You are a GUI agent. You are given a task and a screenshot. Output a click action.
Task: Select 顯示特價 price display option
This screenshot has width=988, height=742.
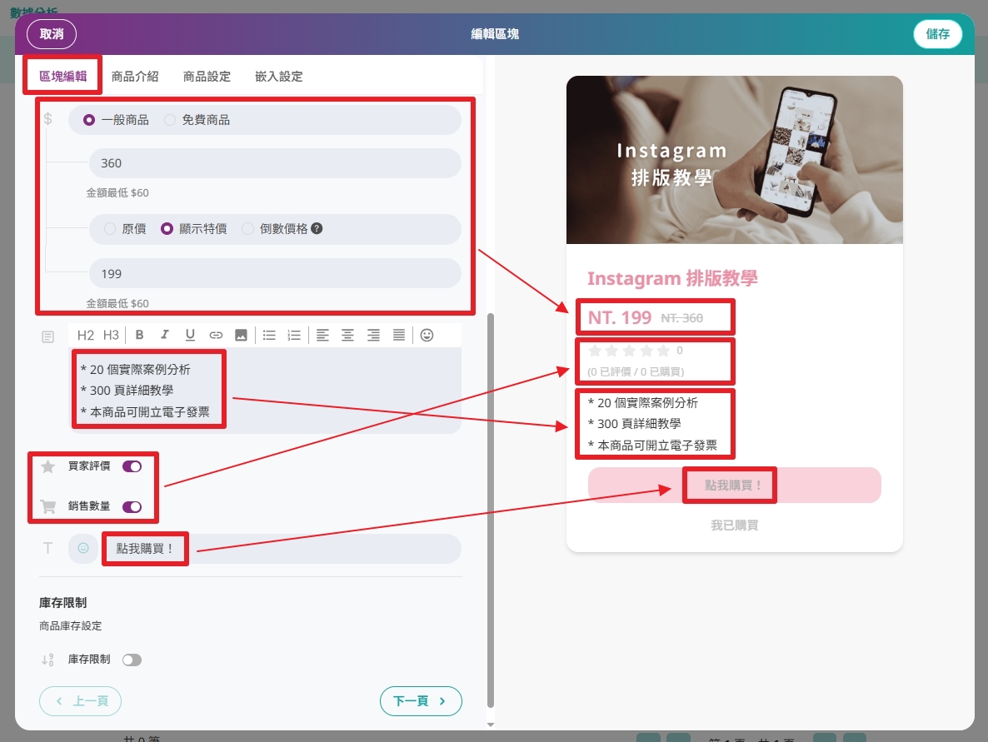click(x=167, y=229)
